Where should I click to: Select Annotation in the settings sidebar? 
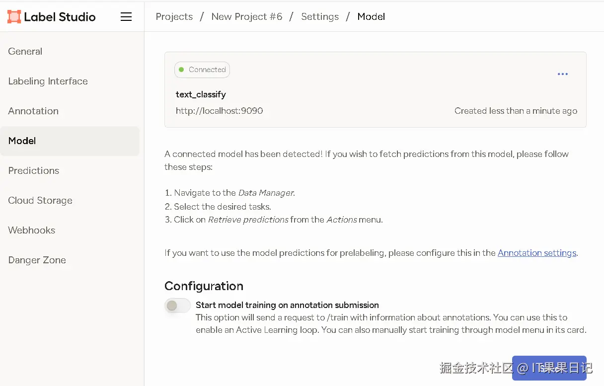pyautogui.click(x=33, y=111)
